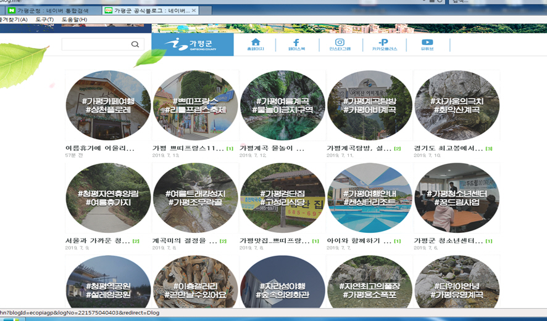The image size is (547, 321).
Task: Open post titled 가평맛집_쁘띠프랑...
Action: [x=275, y=240]
